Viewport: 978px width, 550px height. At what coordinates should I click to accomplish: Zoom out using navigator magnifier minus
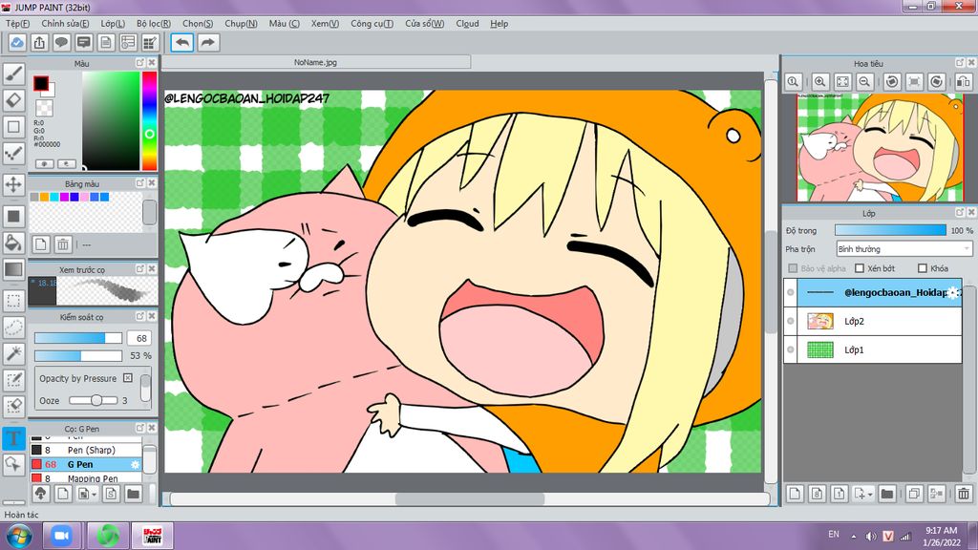click(864, 82)
